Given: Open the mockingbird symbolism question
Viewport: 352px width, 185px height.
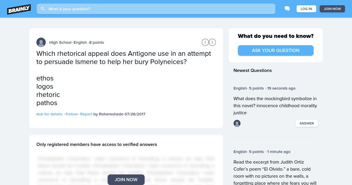Looking at the screenshot, I should (x=275, y=106).
